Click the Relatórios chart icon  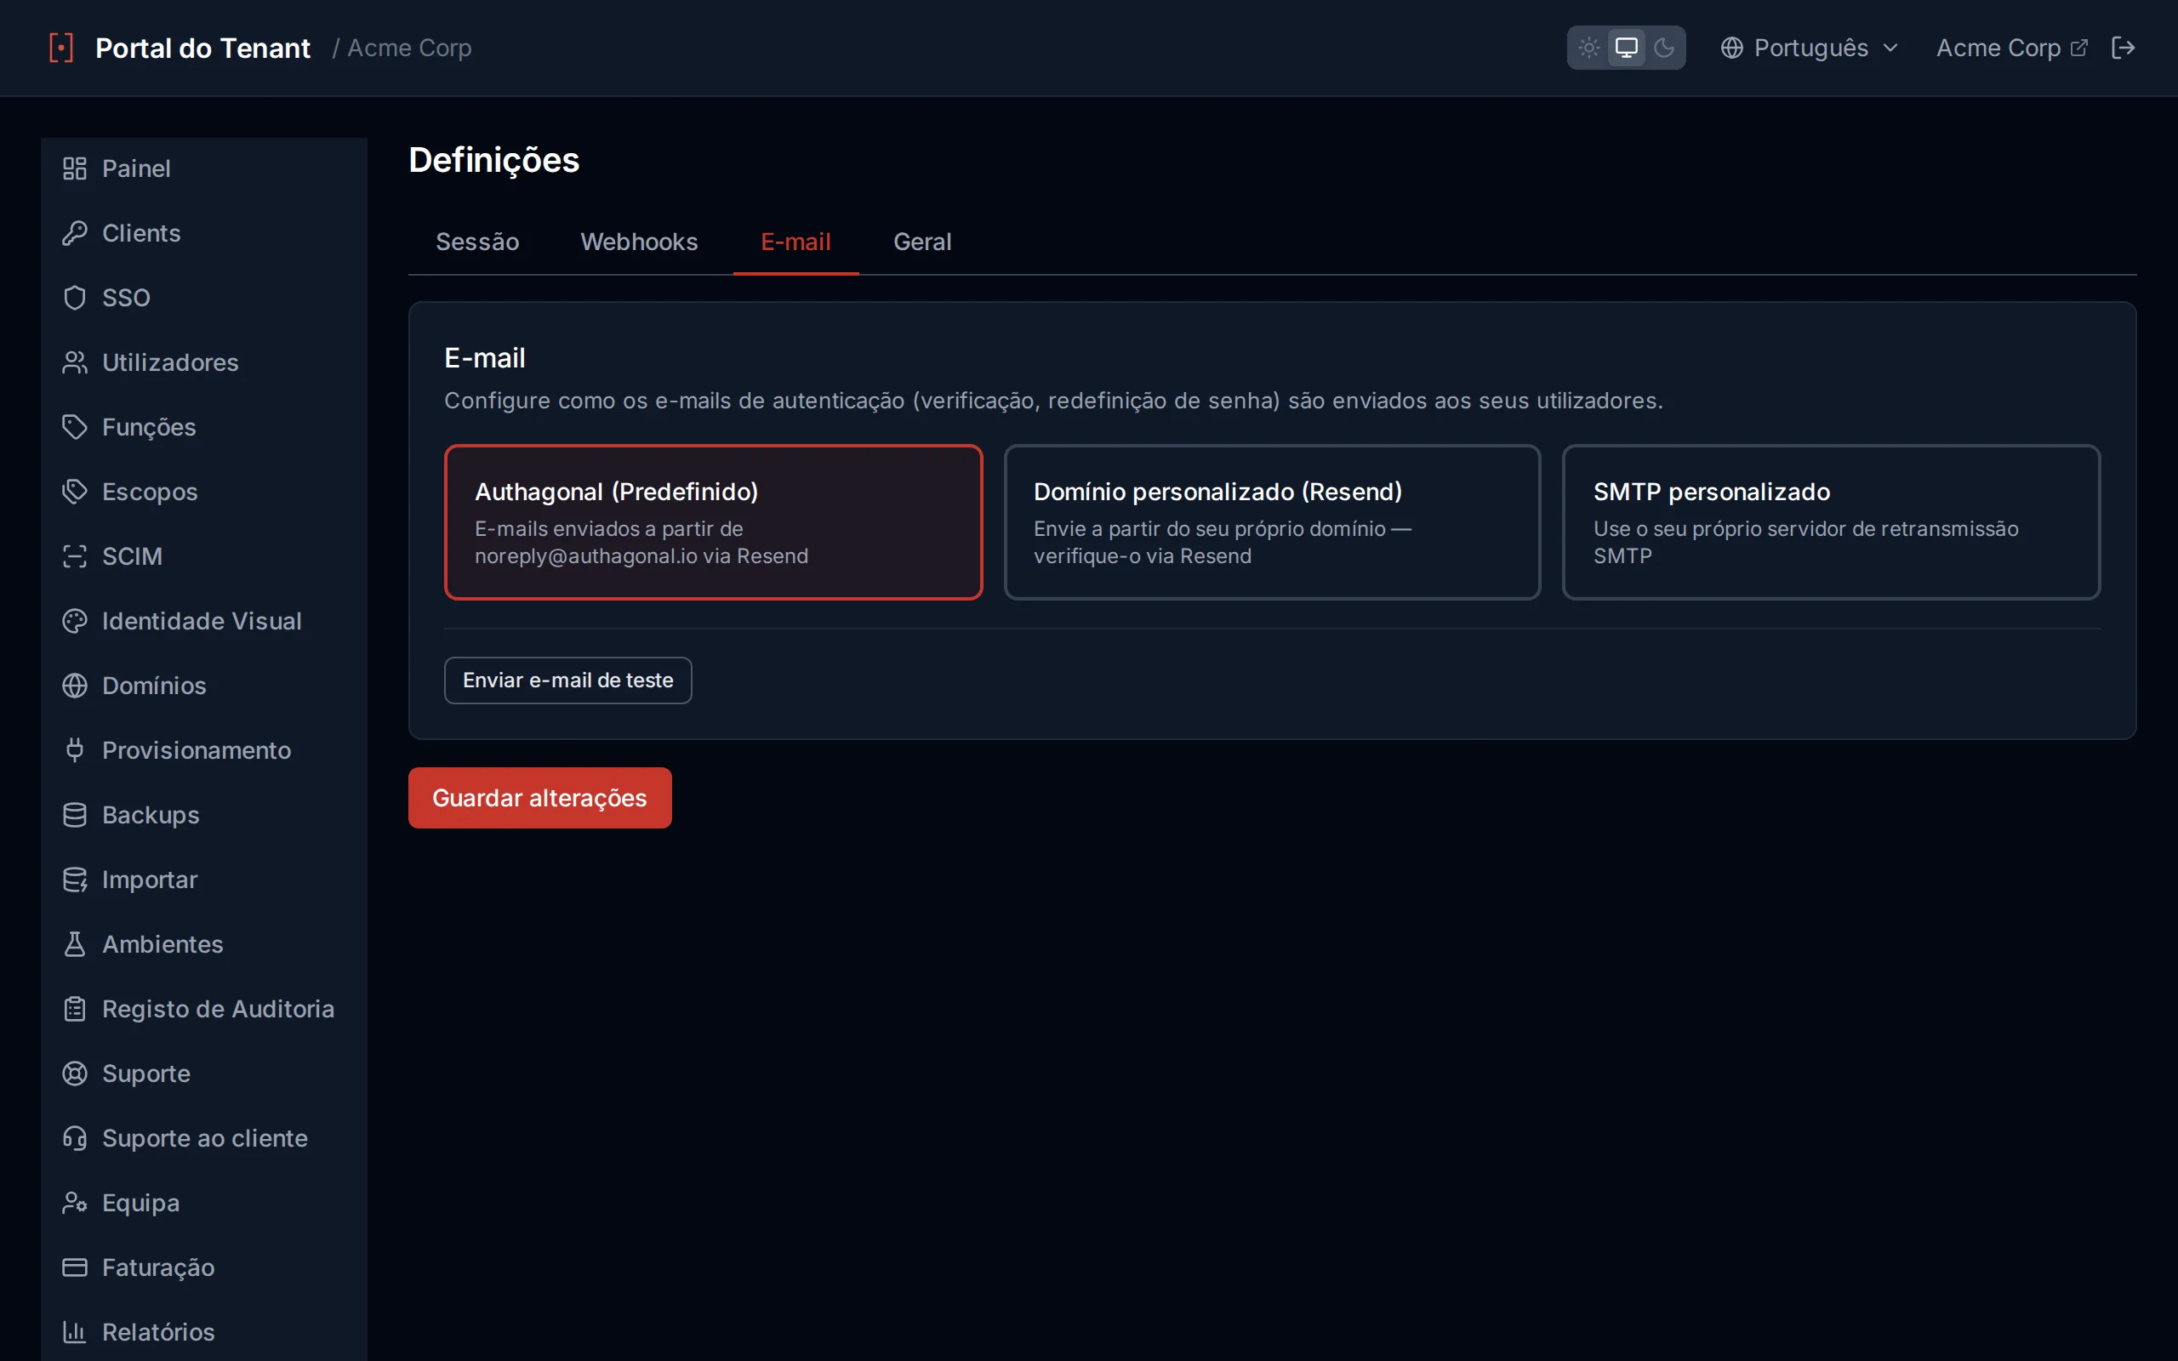(75, 1332)
